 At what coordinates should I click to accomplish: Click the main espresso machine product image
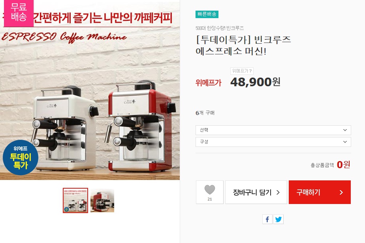click(90, 90)
